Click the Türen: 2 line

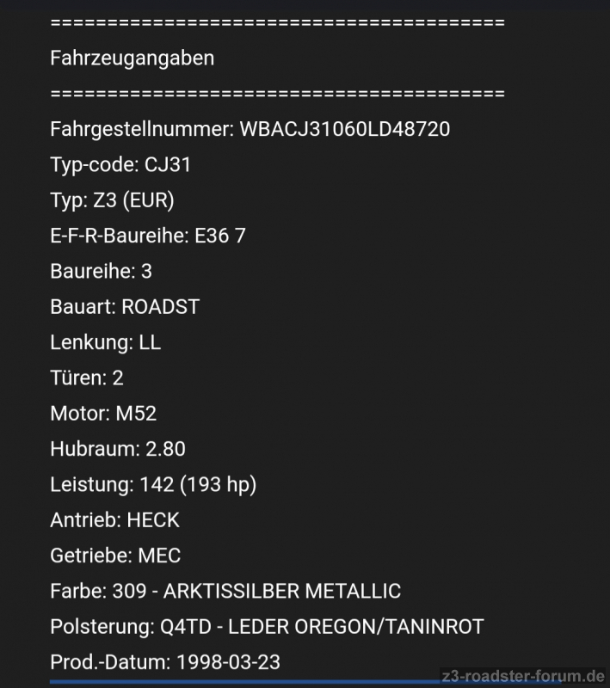point(87,378)
